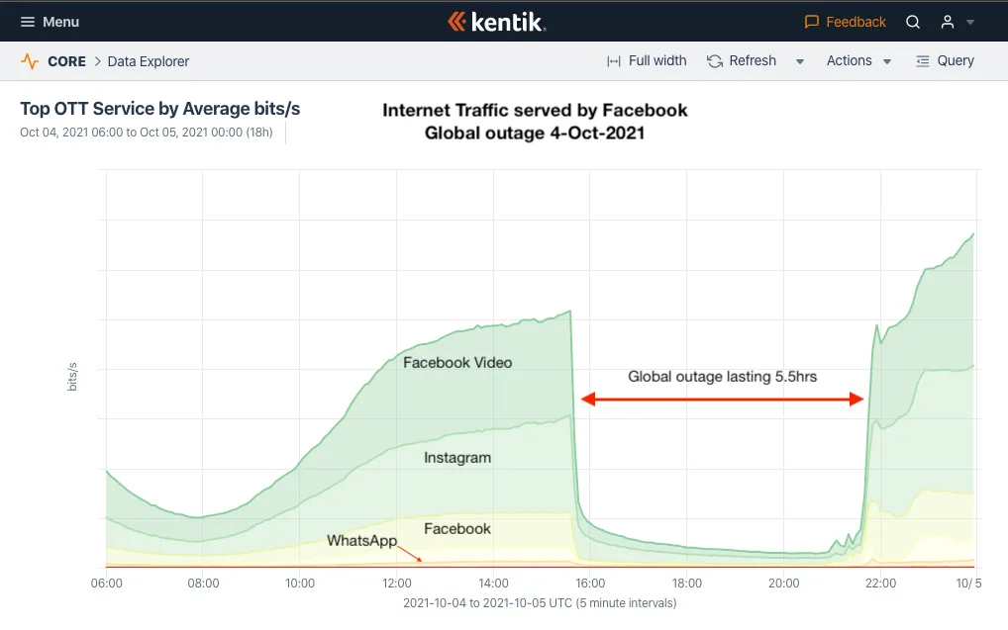Click the Query panel icon
Image resolution: width=1008 pixels, height=630 pixels.
coord(923,61)
